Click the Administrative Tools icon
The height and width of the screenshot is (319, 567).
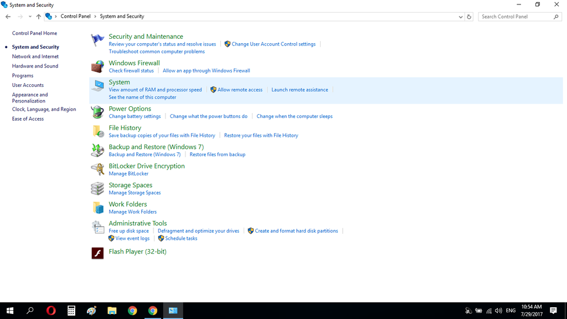97,227
